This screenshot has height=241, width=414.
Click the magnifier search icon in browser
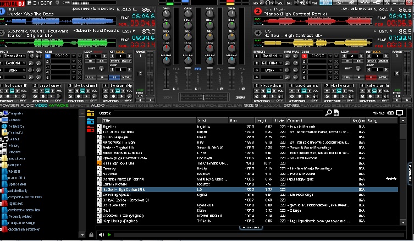coord(328,113)
